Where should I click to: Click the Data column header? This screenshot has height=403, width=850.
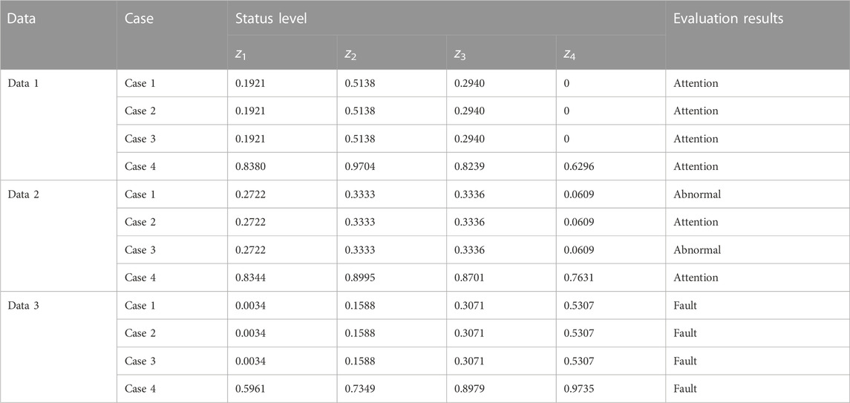coord(58,35)
